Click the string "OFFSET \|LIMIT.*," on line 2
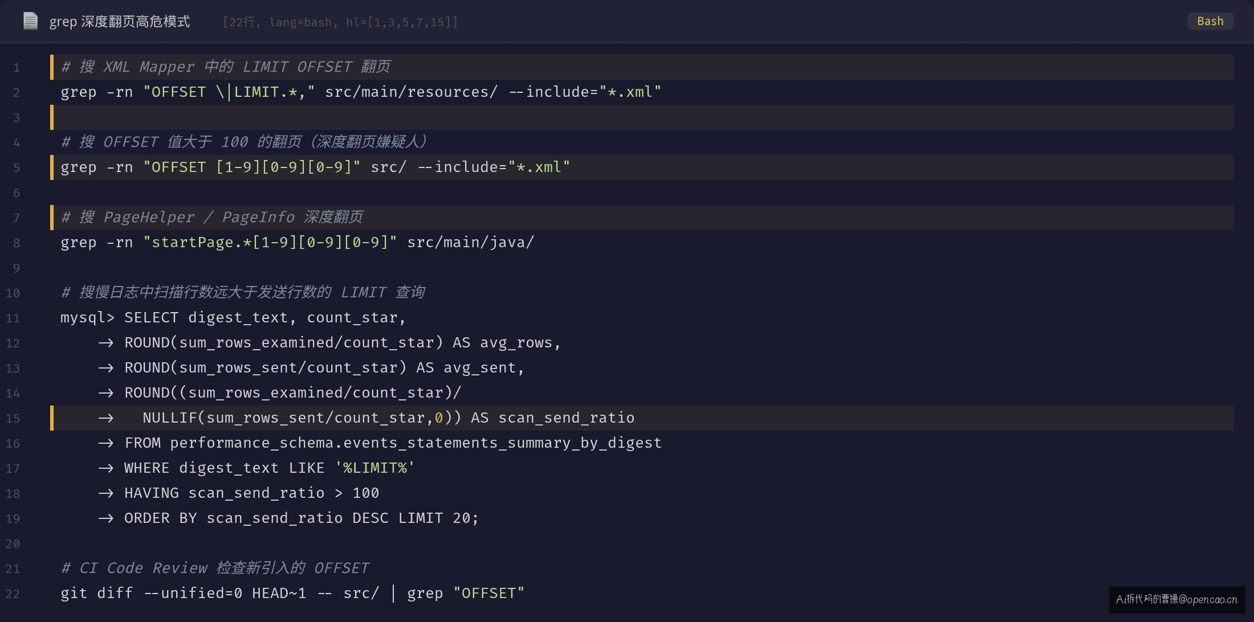This screenshot has height=622, width=1254. coord(229,92)
